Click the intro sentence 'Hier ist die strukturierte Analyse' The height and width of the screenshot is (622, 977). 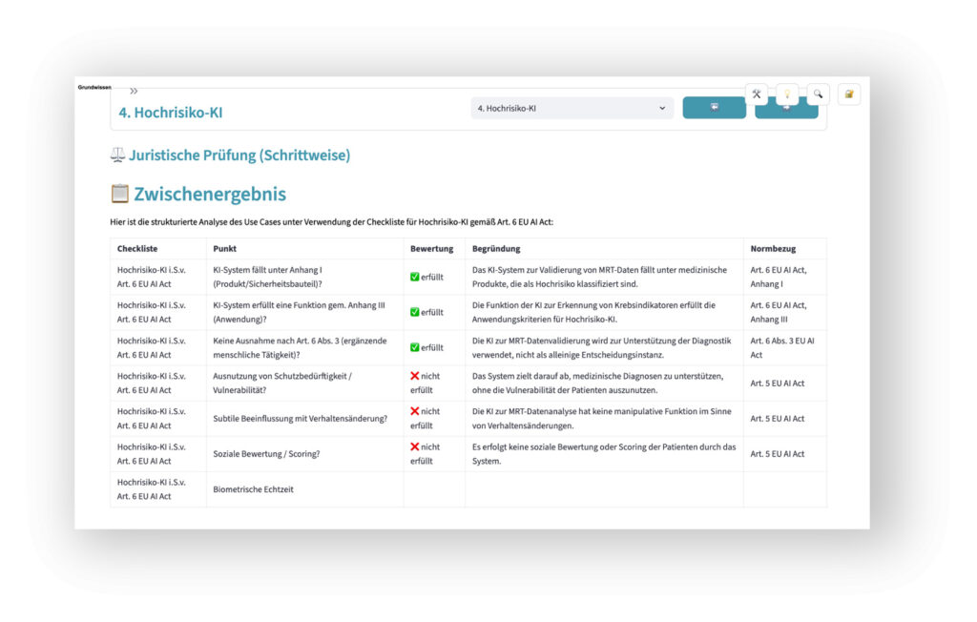(331, 222)
